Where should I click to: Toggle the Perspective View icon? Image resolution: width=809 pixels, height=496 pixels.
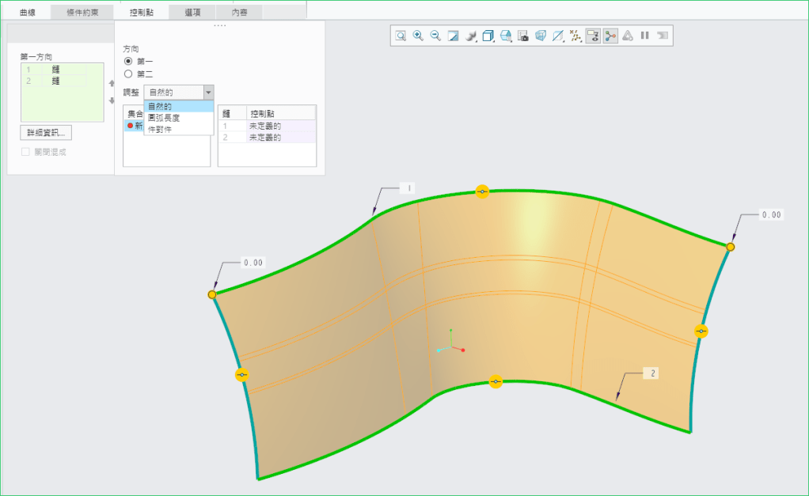(x=541, y=36)
